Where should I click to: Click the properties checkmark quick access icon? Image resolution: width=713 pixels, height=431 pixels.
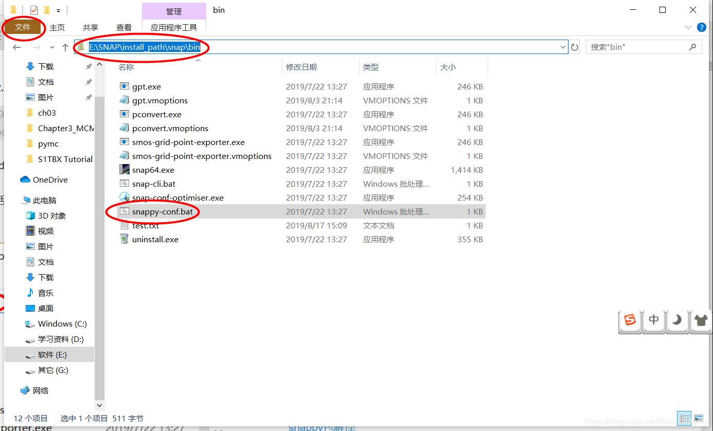pos(34,10)
